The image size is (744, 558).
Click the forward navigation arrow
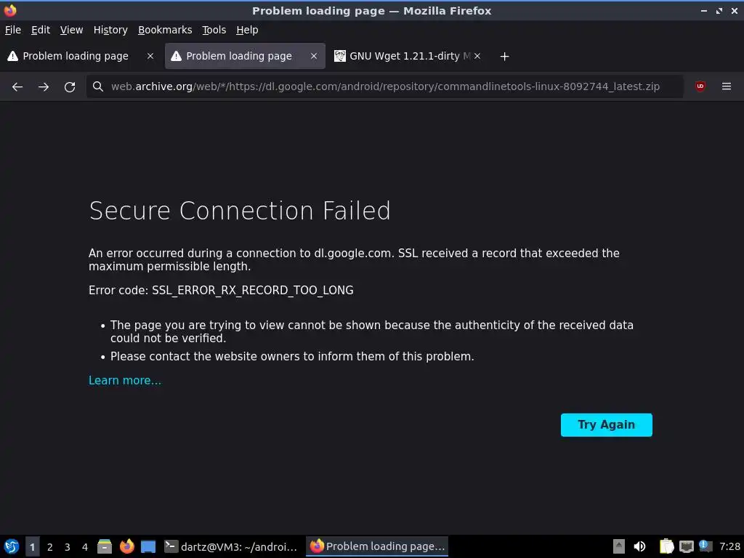(44, 86)
